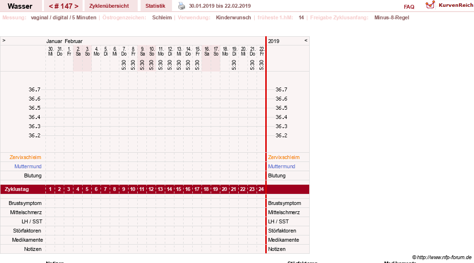Image resolution: width=474 pixels, height=263 pixels.
Task: Click the left LH / SST row label
Action: coord(32,221)
